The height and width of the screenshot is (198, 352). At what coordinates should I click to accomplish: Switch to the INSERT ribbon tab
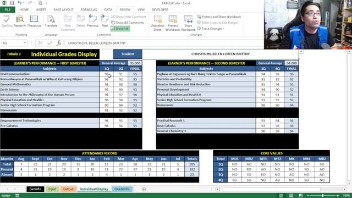(41, 10)
